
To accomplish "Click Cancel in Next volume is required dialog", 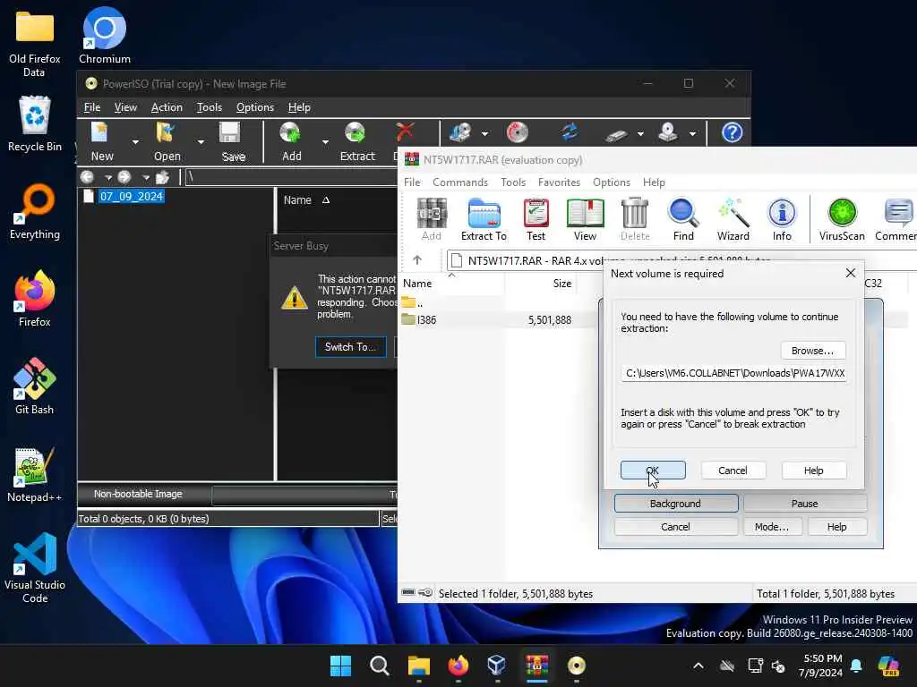I will point(733,471).
